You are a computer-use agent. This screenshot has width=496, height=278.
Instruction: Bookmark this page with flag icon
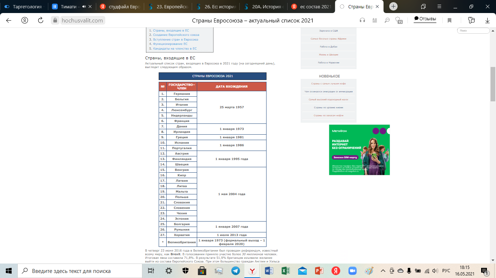pos(450,20)
